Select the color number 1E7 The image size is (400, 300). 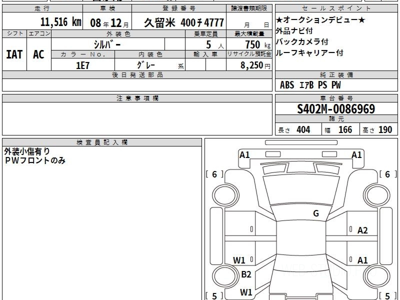tap(83, 65)
